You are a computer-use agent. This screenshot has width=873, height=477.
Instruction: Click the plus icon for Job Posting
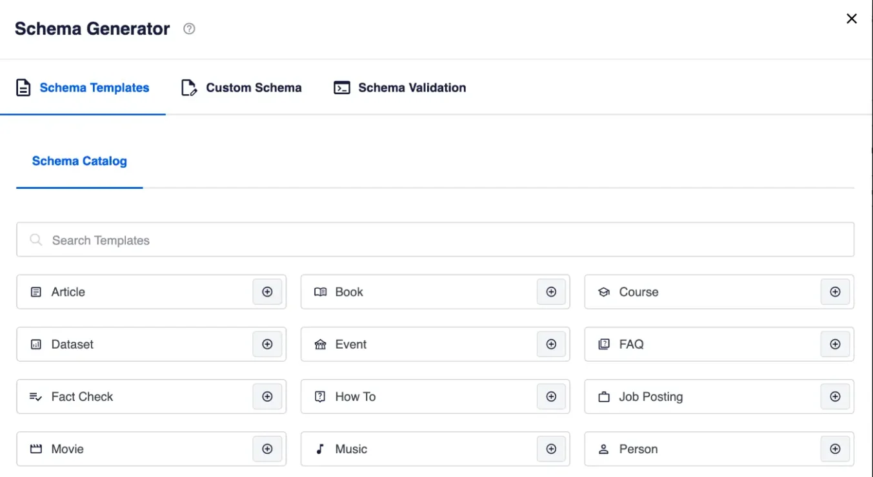coord(835,396)
